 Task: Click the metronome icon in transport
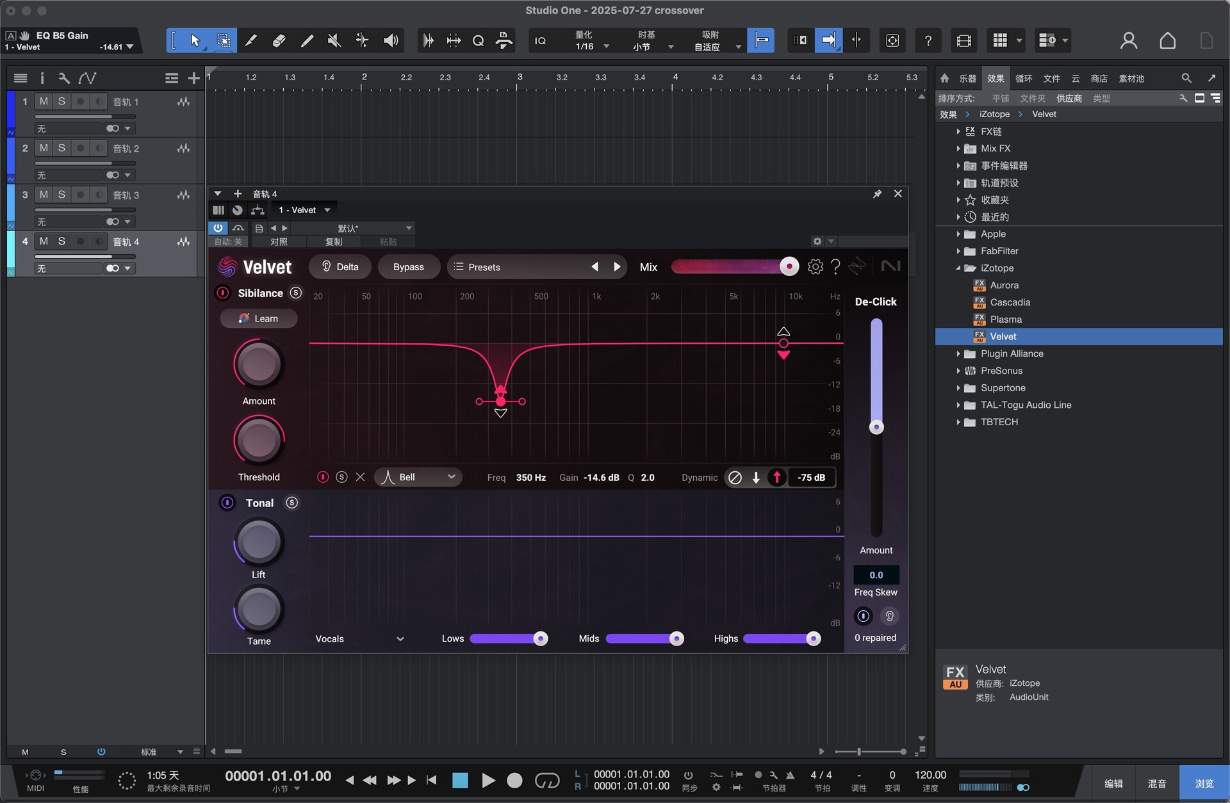[x=790, y=775]
